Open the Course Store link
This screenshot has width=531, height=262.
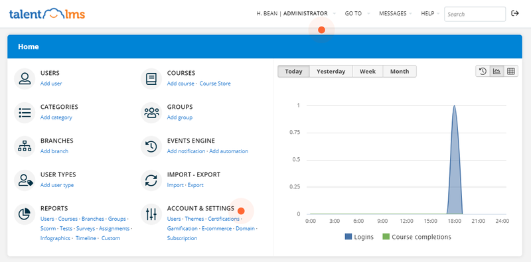click(x=215, y=84)
